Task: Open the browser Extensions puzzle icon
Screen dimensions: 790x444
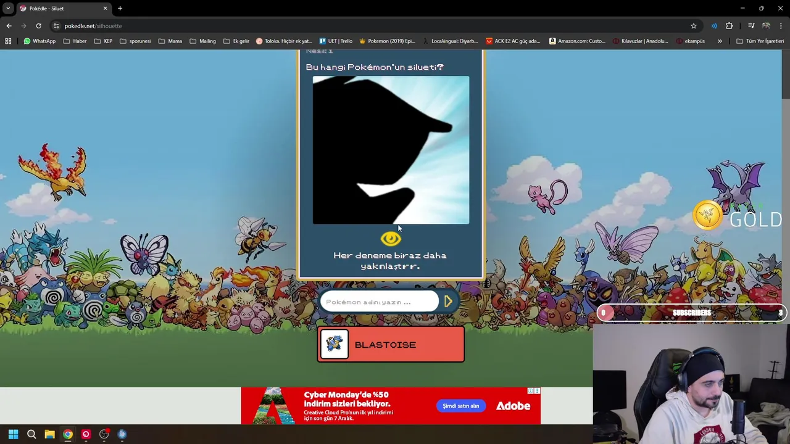Action: point(730,26)
